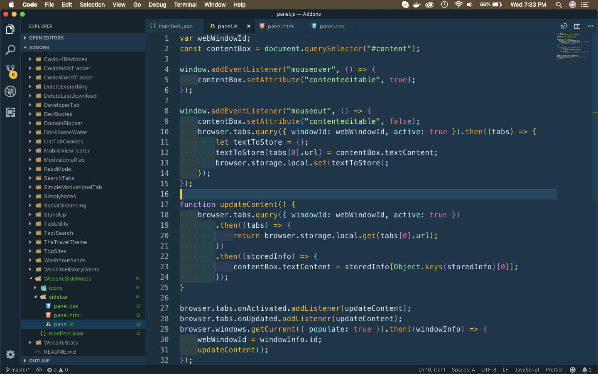Open Docker whale menu bar icon
This screenshot has height=374, width=598.
[x=417, y=5]
